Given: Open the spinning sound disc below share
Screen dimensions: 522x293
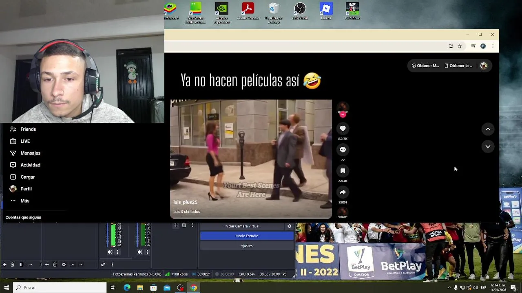Looking at the screenshot, I should tap(343, 212).
